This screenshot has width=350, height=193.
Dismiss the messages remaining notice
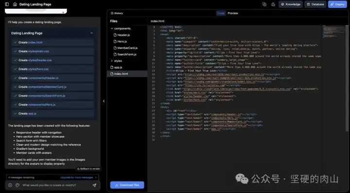[96, 177]
